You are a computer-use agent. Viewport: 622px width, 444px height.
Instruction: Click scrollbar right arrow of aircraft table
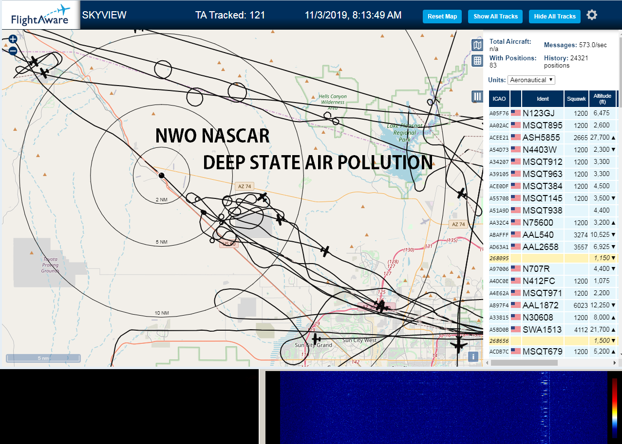(614, 363)
